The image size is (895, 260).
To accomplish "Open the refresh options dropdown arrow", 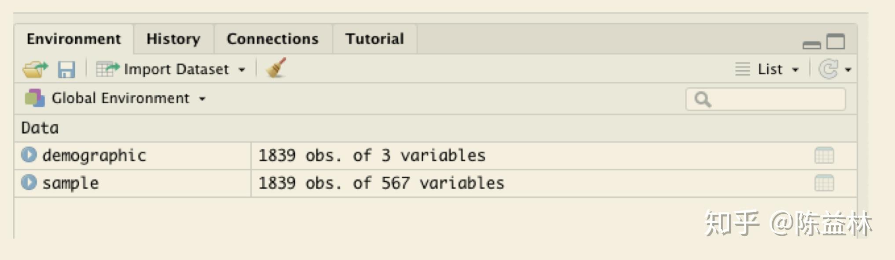I will (848, 70).
